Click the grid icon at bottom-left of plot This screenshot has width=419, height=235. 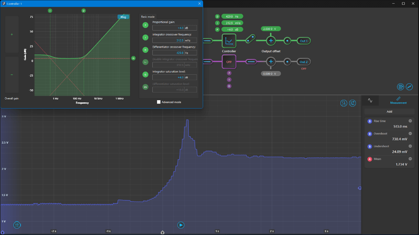point(17,225)
